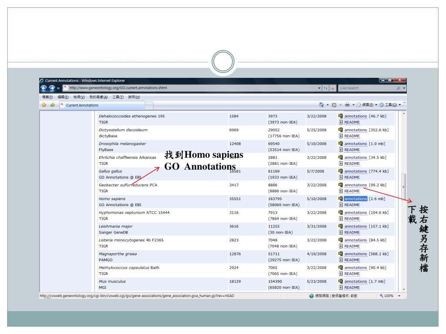The height and width of the screenshot is (334, 446).
Task: Click the annotations file icon for Leishmania major
Action: [x=341, y=226]
